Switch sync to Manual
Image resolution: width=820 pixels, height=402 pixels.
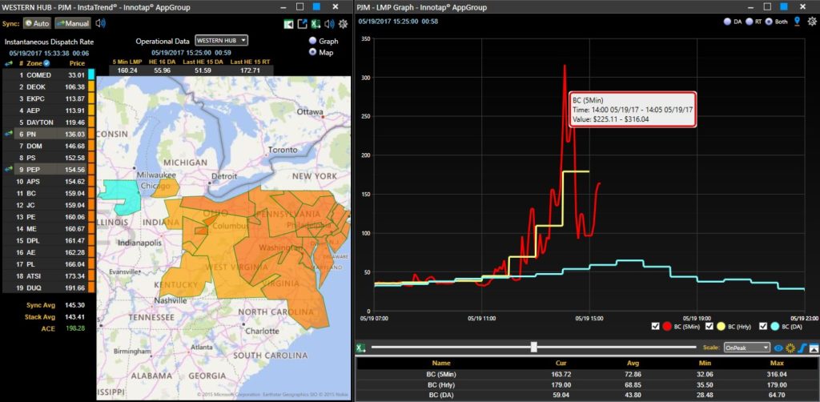(x=73, y=23)
